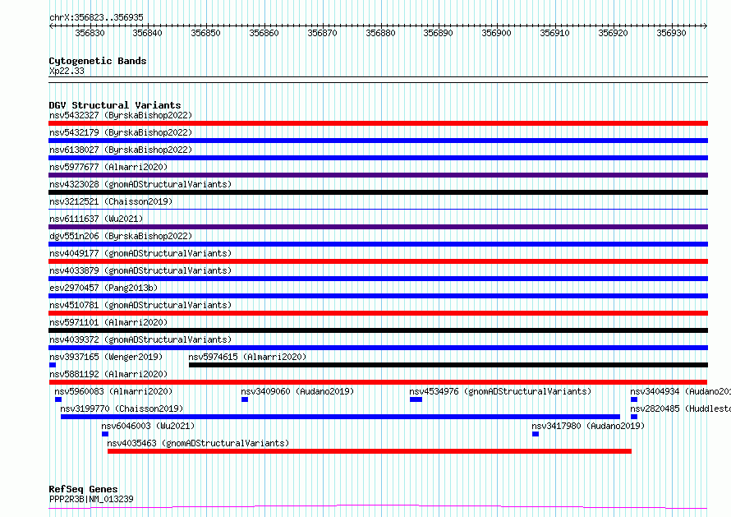Click the nsv4049177 gnomAD variant label
The image size is (731, 517).
coord(140,253)
